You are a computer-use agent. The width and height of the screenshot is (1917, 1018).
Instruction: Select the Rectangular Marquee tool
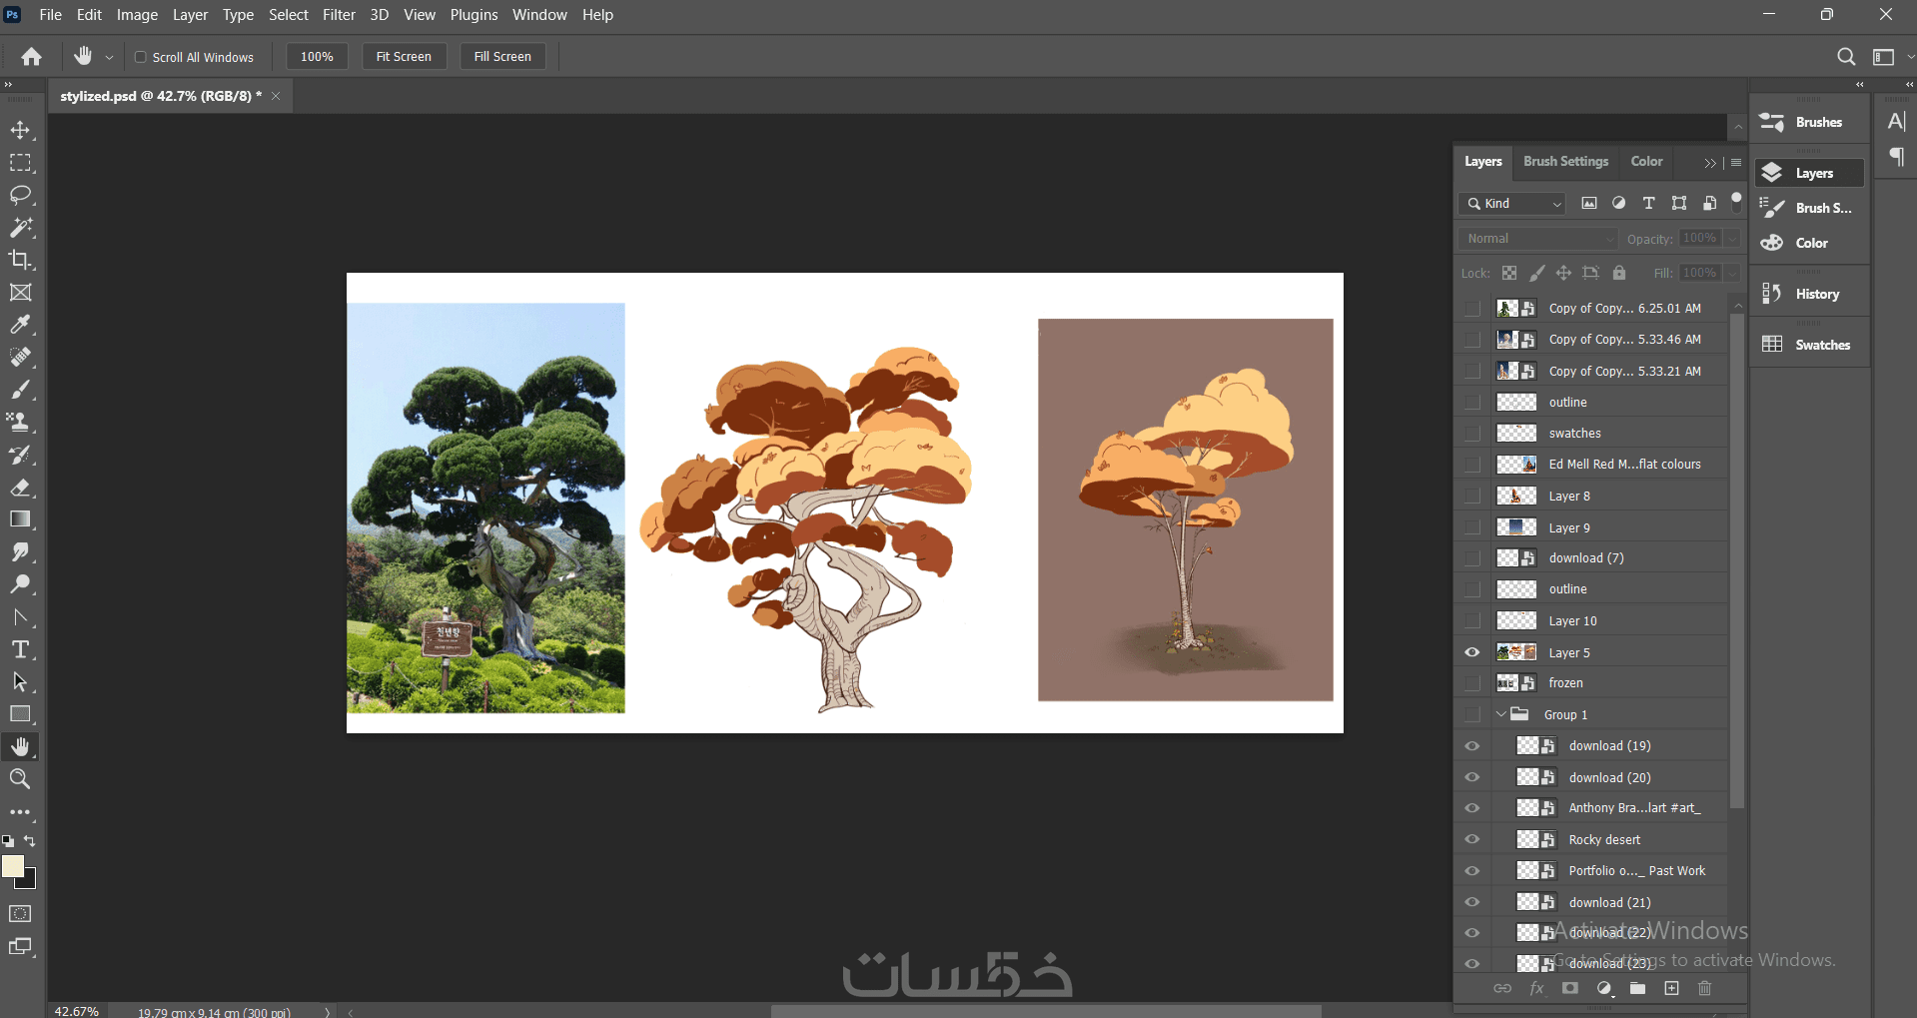point(20,163)
